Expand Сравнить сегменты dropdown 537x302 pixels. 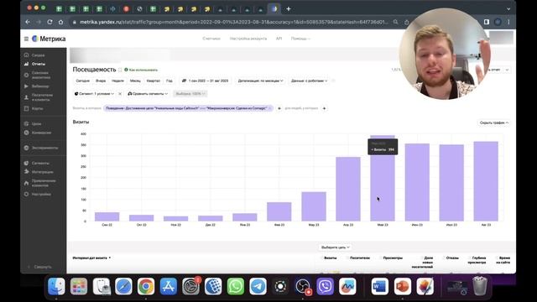point(148,93)
